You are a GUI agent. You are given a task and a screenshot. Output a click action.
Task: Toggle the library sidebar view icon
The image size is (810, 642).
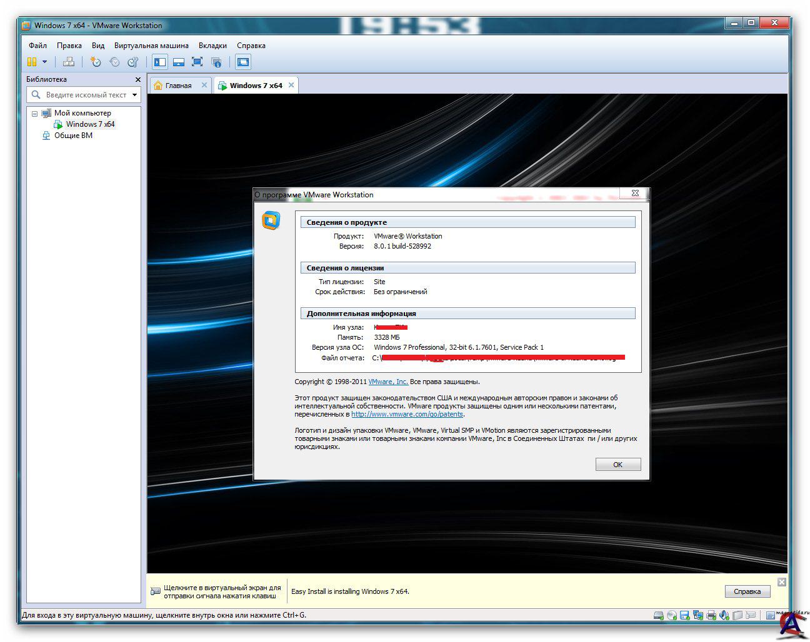tap(160, 62)
